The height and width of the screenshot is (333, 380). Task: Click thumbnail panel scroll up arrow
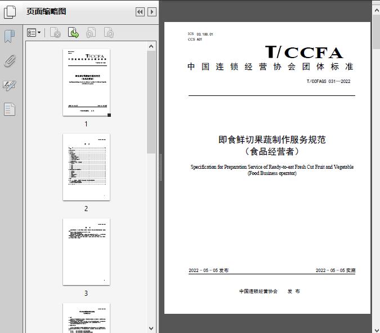(x=151, y=46)
